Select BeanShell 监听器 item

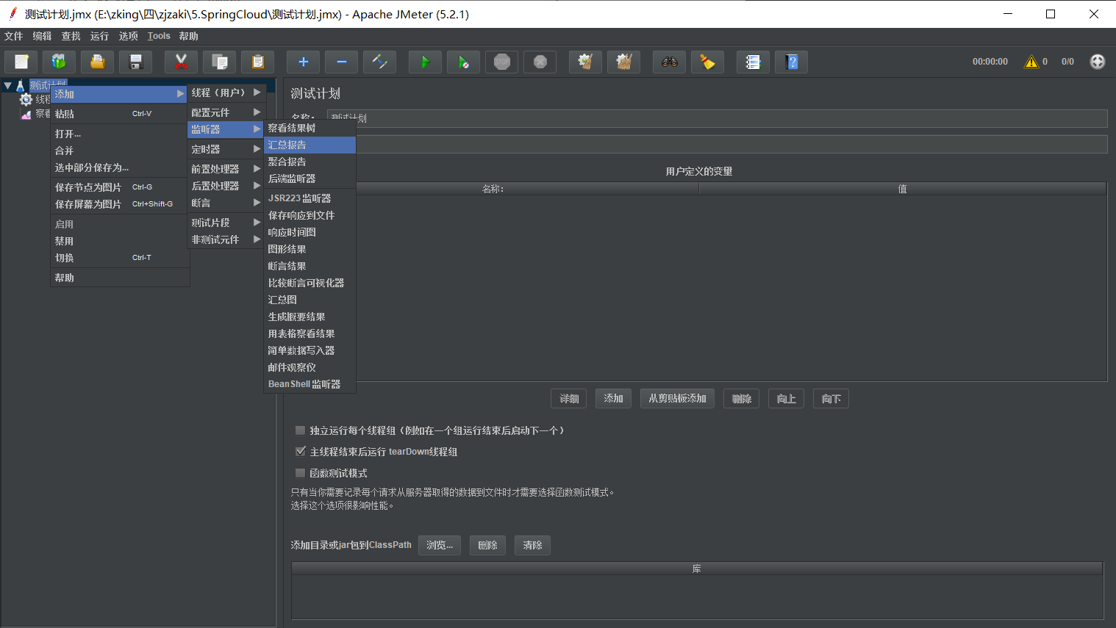pos(310,384)
